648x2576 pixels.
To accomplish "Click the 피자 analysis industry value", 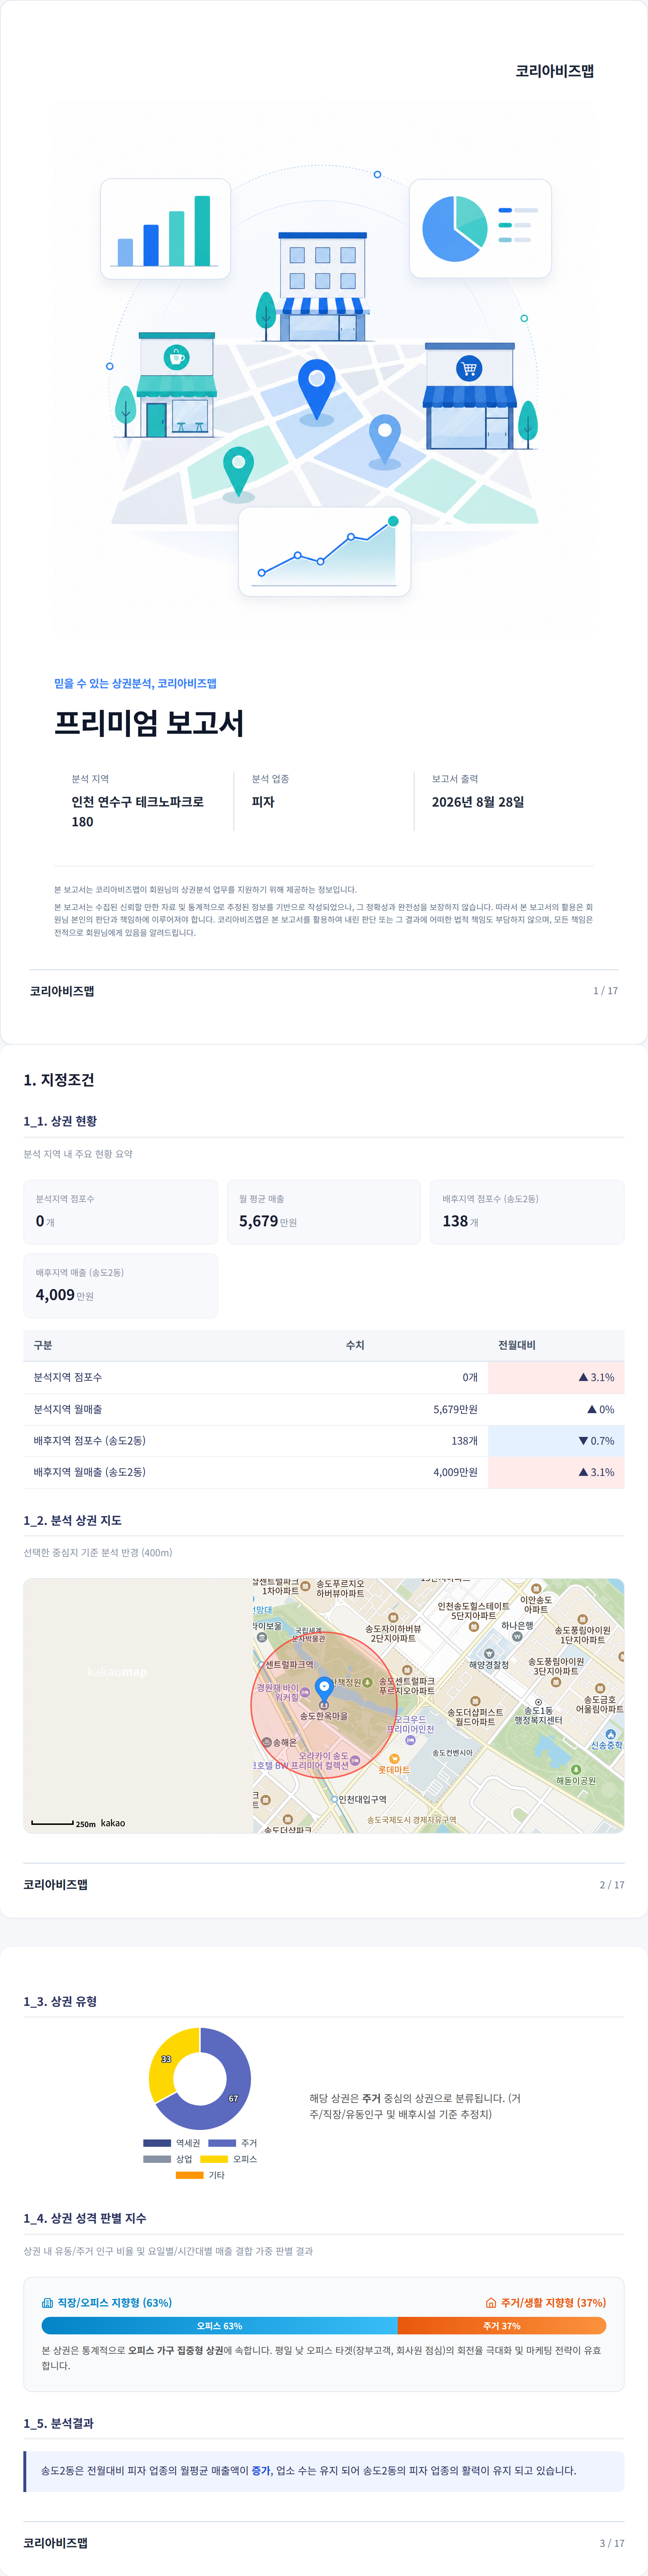I will click(263, 802).
